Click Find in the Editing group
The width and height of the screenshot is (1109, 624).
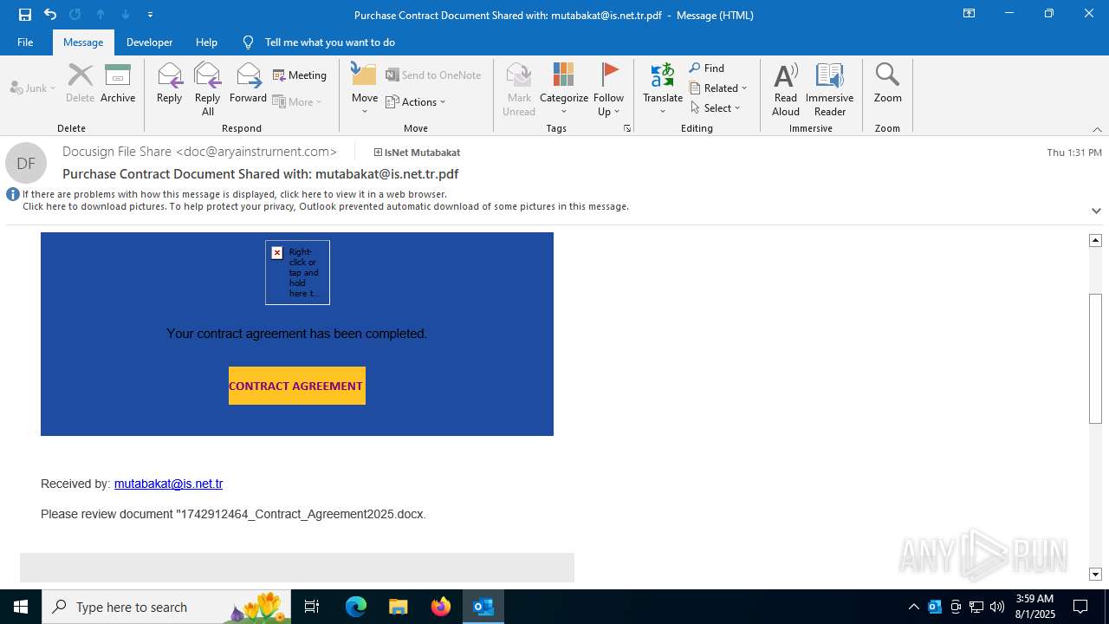click(707, 68)
